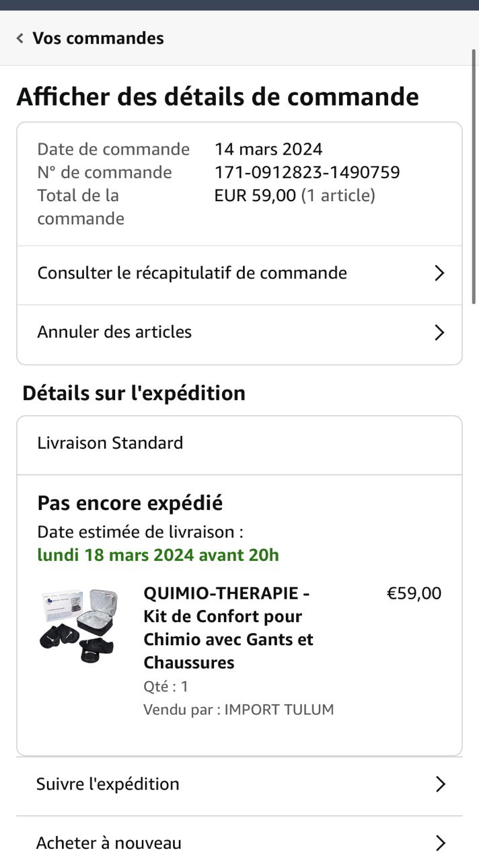Click the Pas encore expédié status heading
Screen dimensions: 479x861
(130, 503)
